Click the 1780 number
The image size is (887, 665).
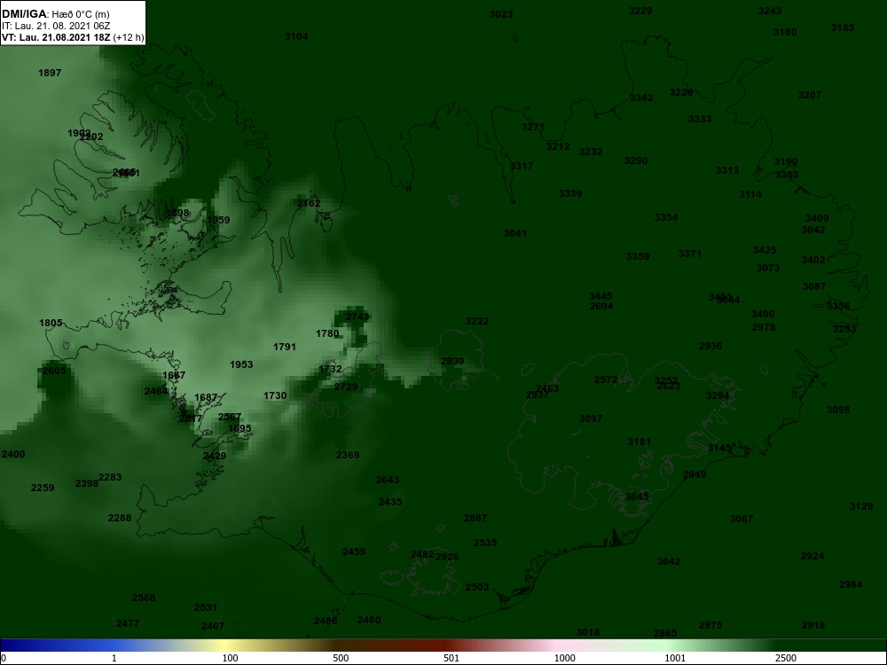pos(327,333)
